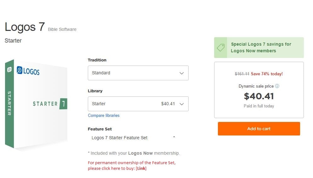This screenshot has height=178, width=313.
Task: Click the price tag icon in savings banner
Action: coord(220,48)
